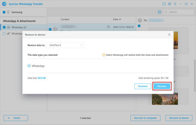Click the Home back button
The image size is (196, 125).
[16, 118]
